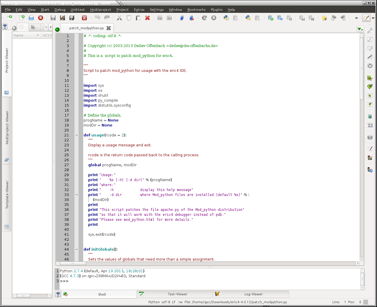
Task: Collapse the initGlobals function code fold
Action: tap(77, 249)
